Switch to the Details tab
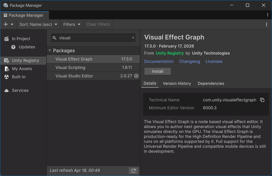The image size is (272, 176). coord(150,84)
